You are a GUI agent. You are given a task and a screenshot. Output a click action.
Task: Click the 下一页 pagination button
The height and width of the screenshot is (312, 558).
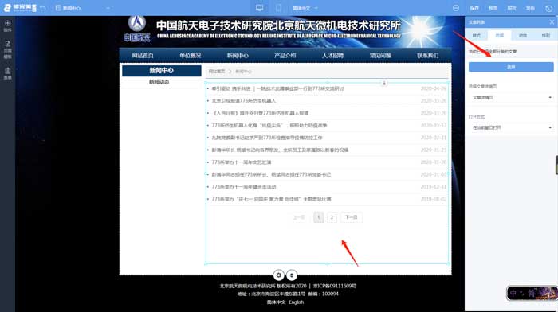(352, 217)
